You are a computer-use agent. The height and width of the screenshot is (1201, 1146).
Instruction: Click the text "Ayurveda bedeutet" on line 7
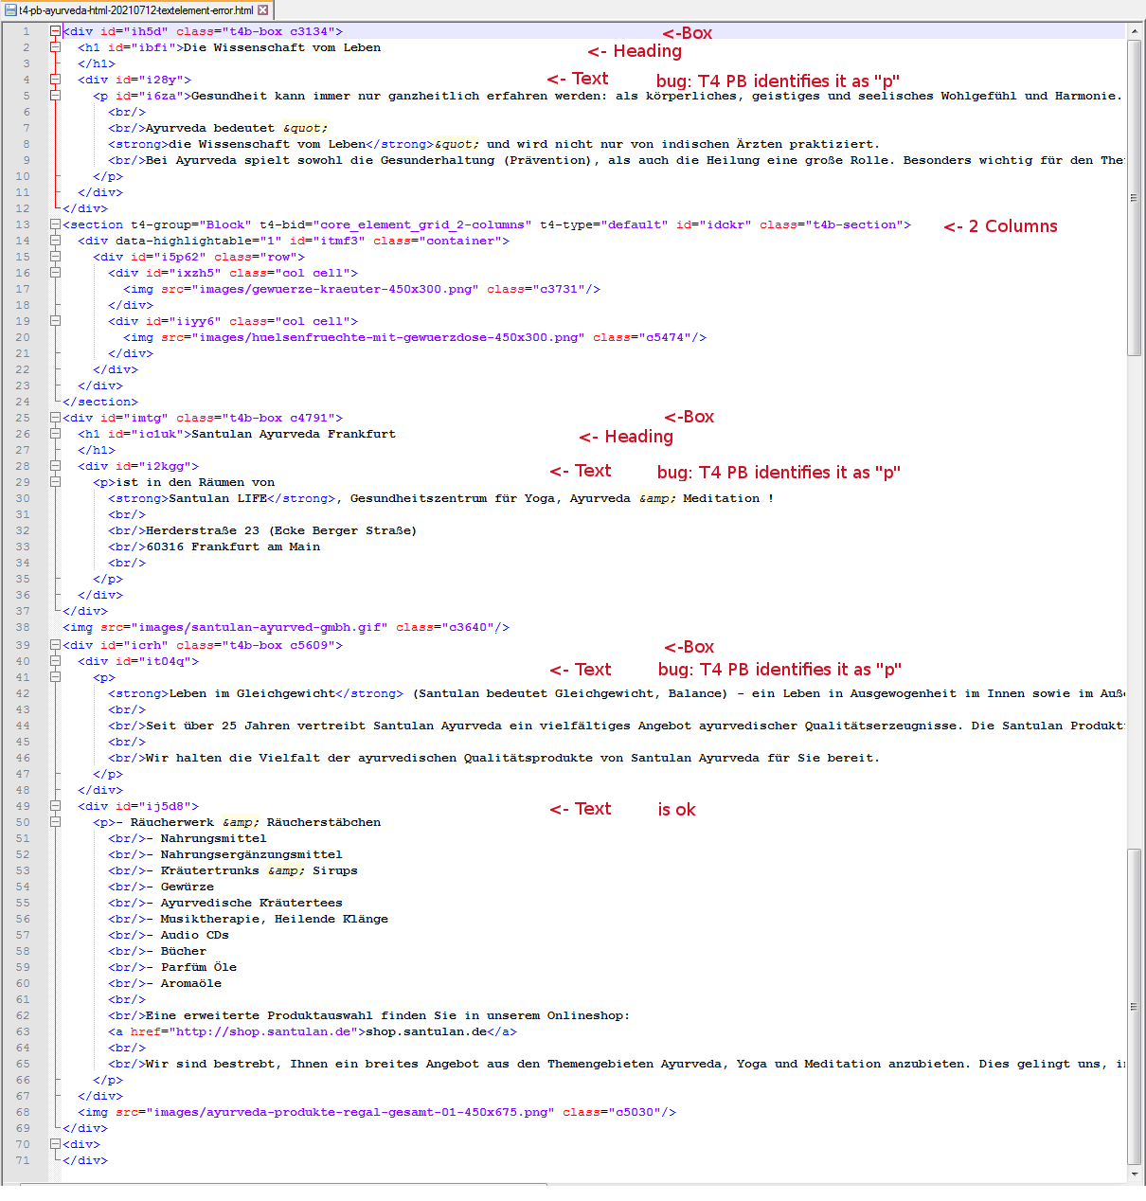(210, 128)
